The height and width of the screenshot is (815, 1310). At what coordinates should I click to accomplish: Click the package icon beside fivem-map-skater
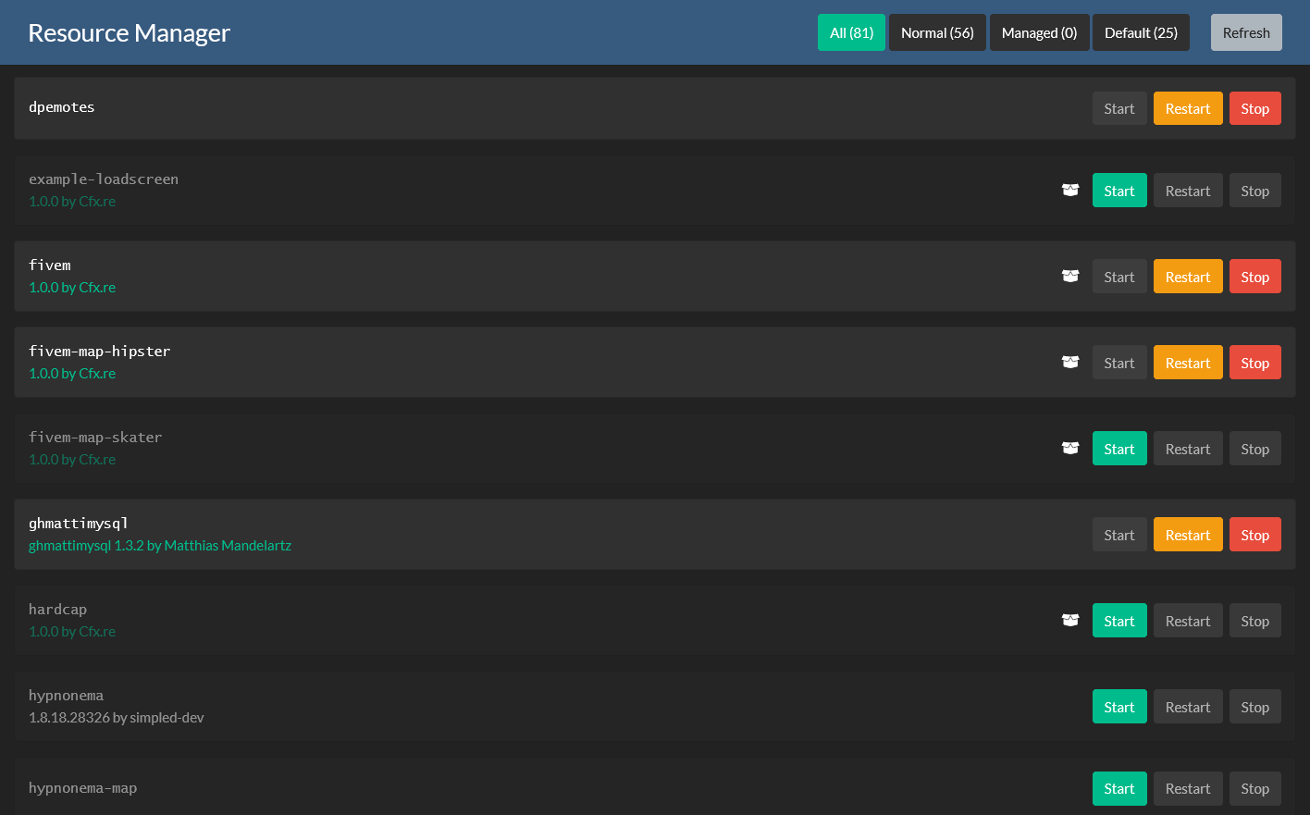1070,448
